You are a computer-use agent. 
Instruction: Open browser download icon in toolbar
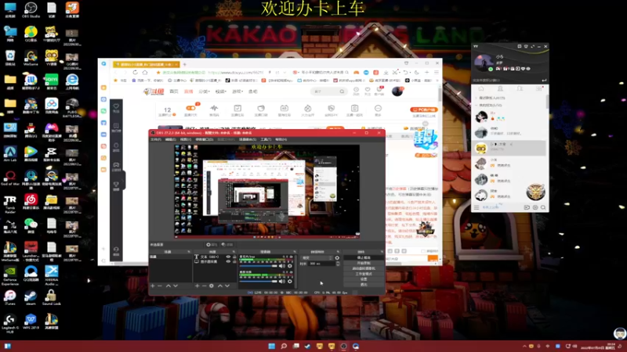[386, 72]
